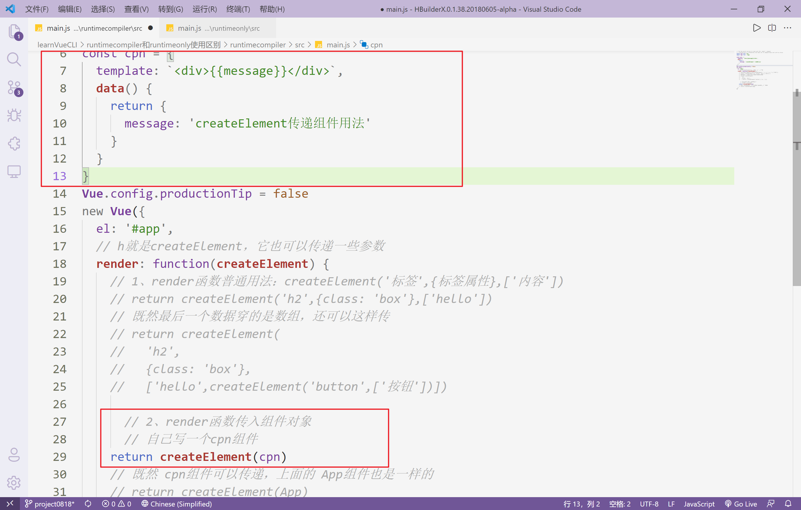Open the More Actions ellipsis menu
The width and height of the screenshot is (801, 510).
[787, 28]
